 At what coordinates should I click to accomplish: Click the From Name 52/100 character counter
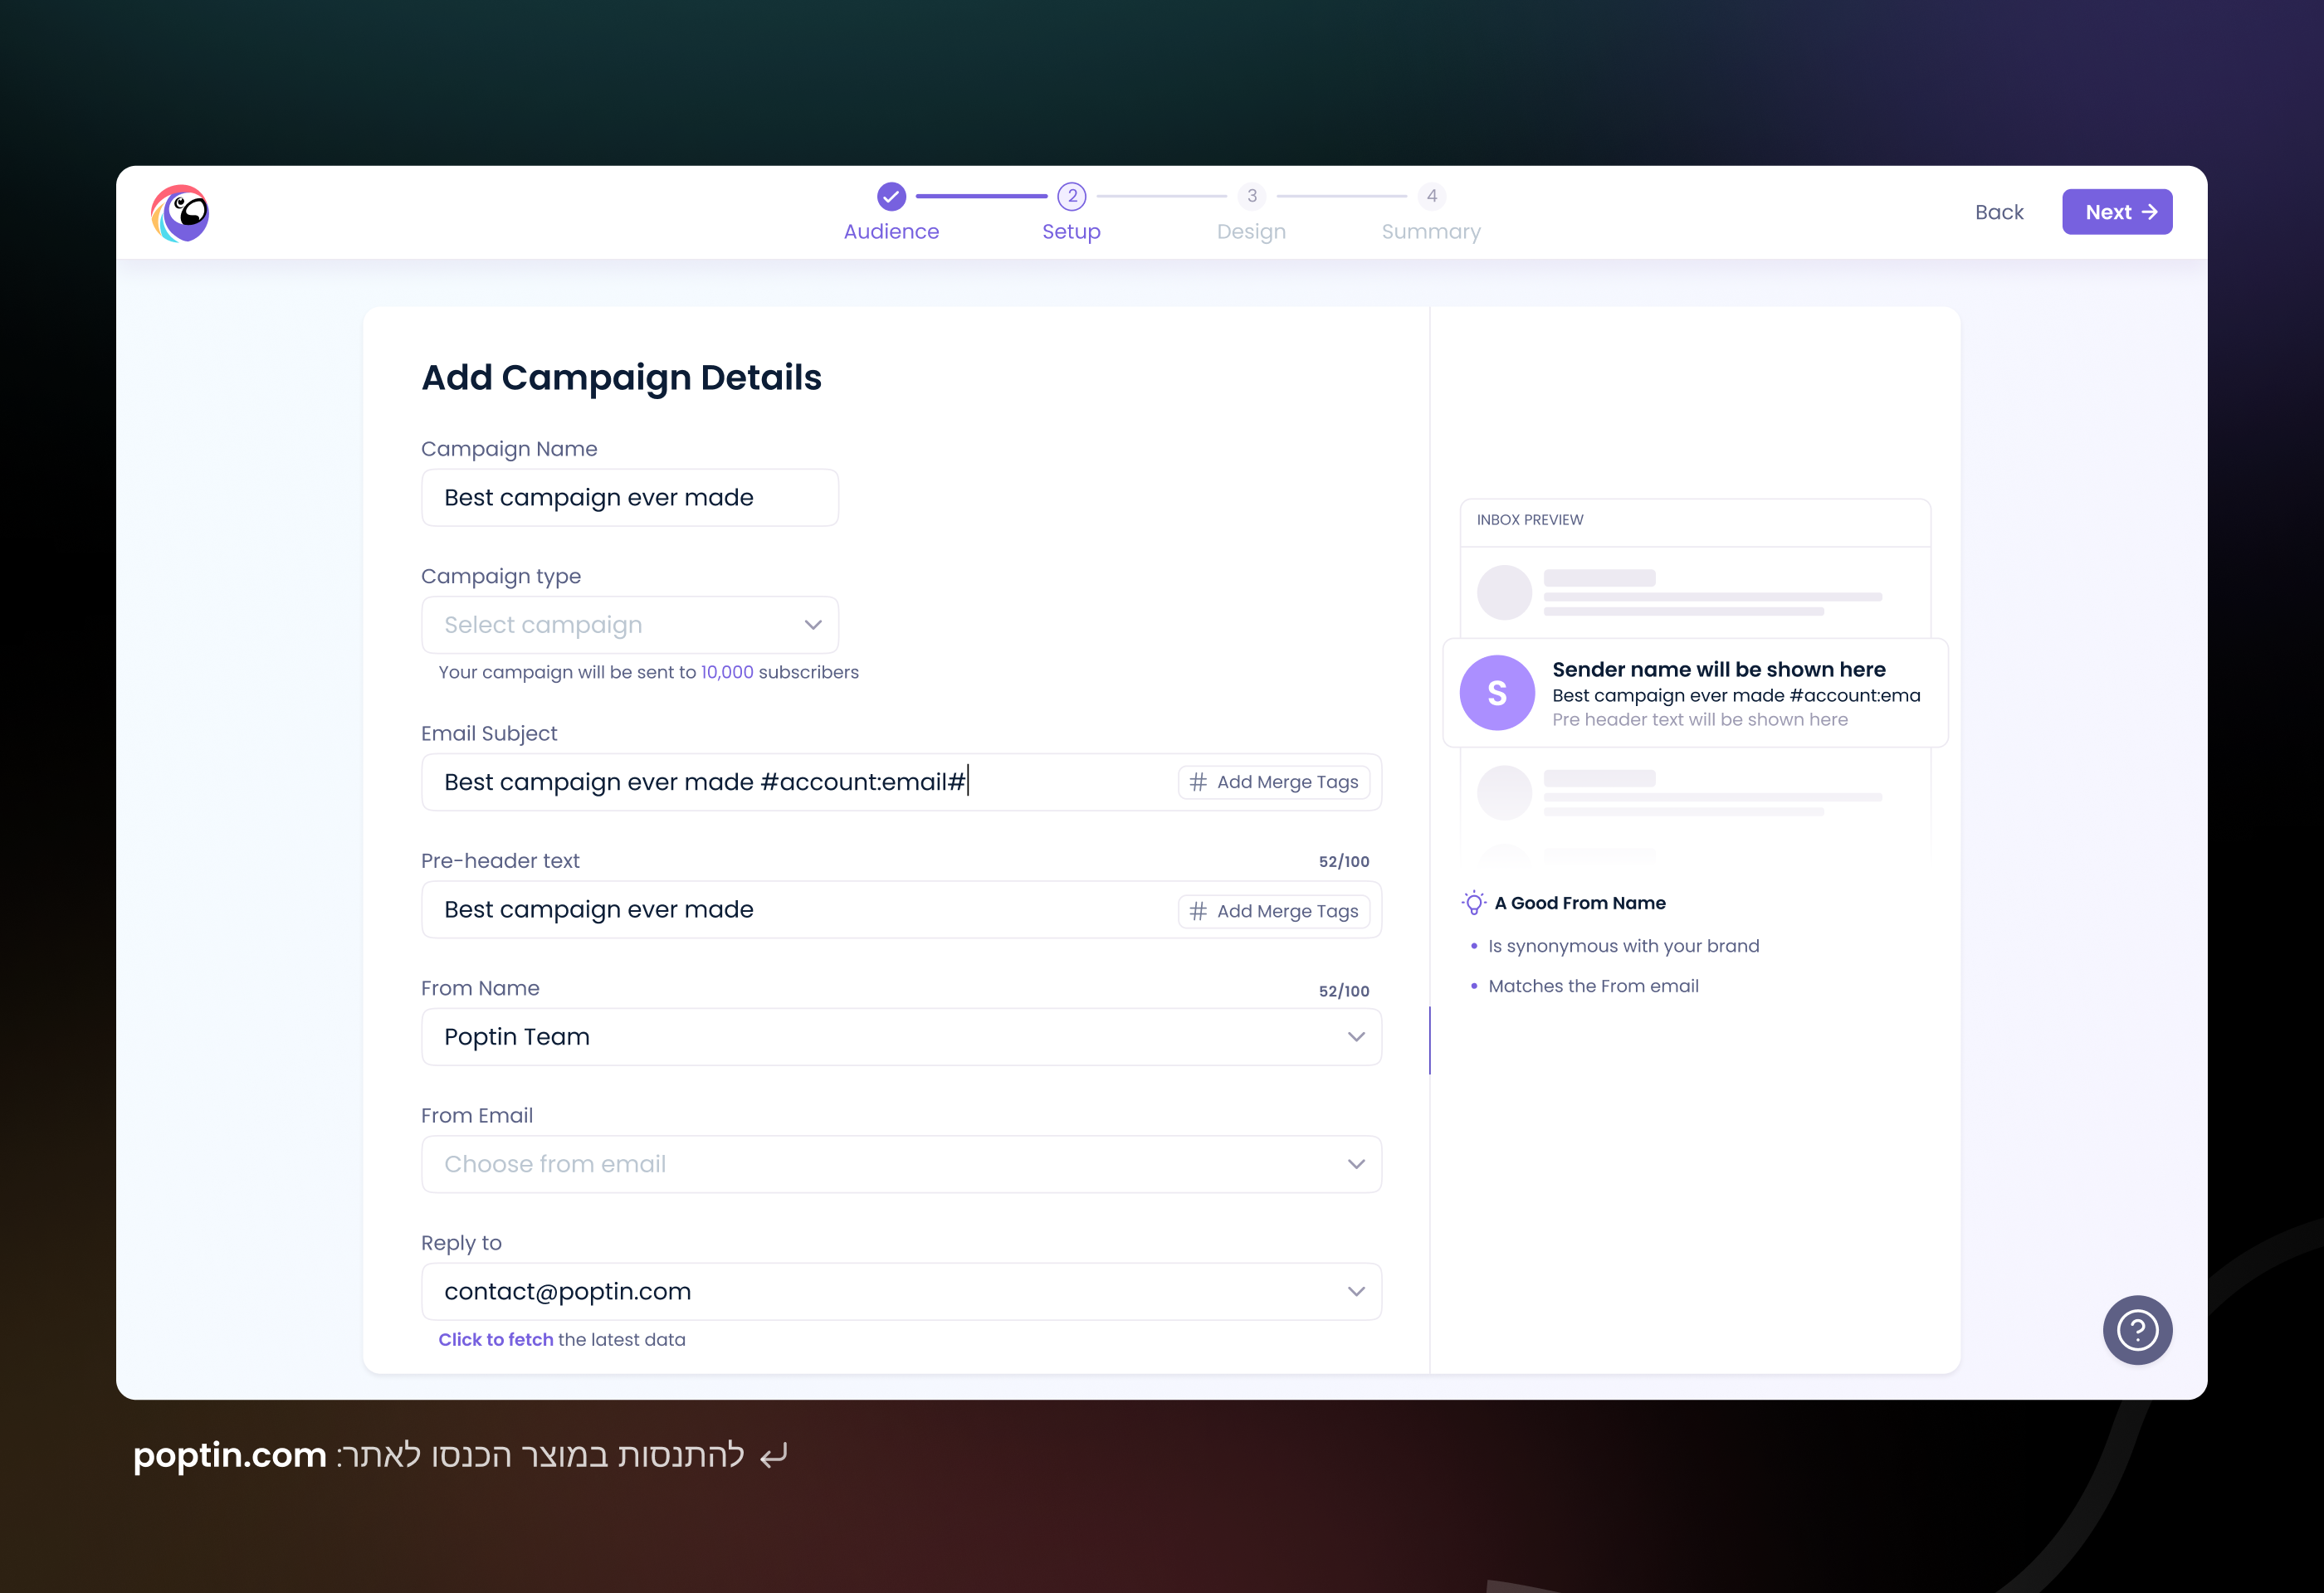tap(1343, 991)
